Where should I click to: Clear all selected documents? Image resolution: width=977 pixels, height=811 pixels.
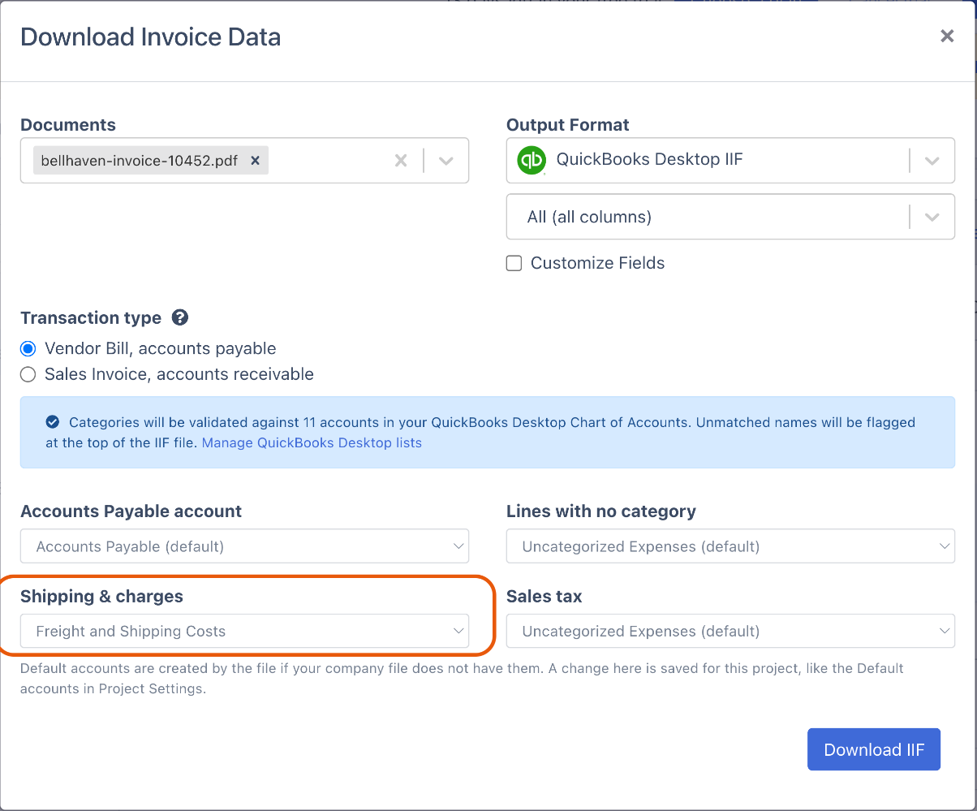[401, 161]
